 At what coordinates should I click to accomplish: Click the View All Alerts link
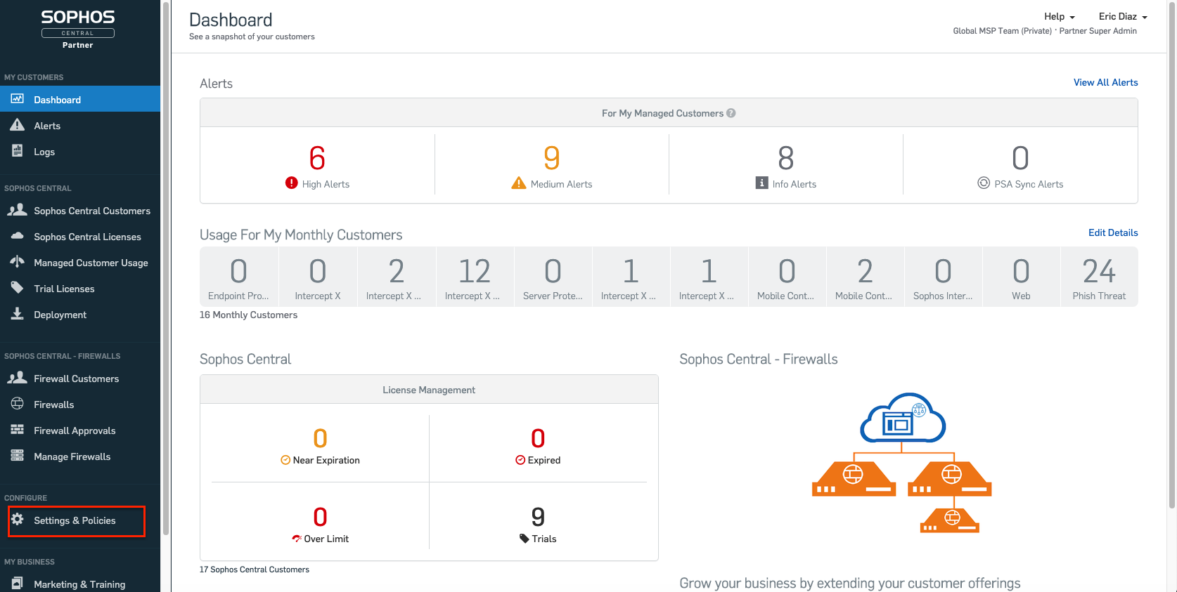[x=1105, y=82]
